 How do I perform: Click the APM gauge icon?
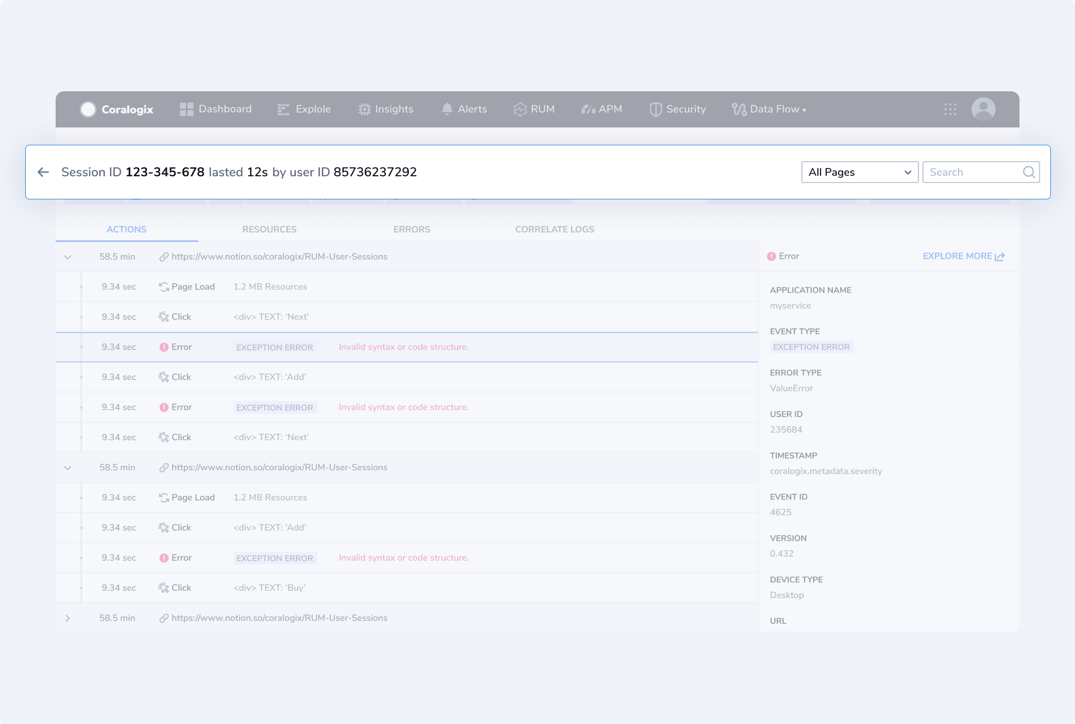point(588,109)
